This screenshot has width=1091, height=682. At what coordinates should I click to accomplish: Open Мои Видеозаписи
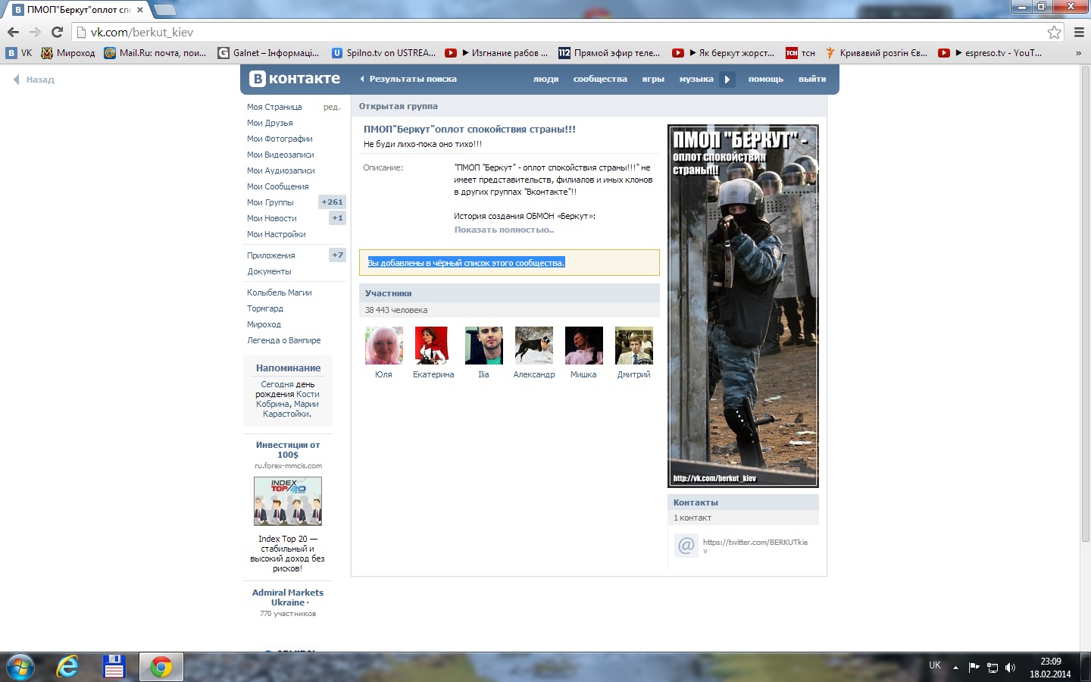coord(280,155)
